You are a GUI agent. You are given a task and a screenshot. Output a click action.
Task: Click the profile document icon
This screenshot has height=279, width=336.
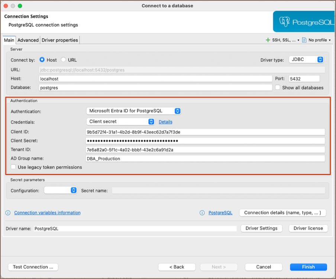[x=304, y=40]
